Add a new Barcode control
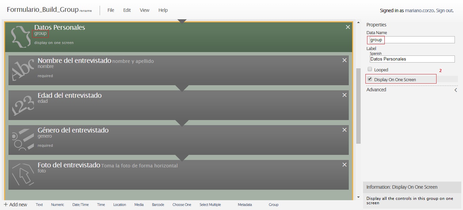Image resolution: width=463 pixels, height=210 pixels. coord(158,205)
